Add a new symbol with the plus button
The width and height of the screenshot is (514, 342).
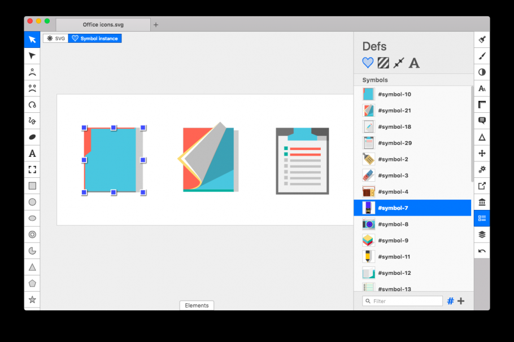pos(461,301)
